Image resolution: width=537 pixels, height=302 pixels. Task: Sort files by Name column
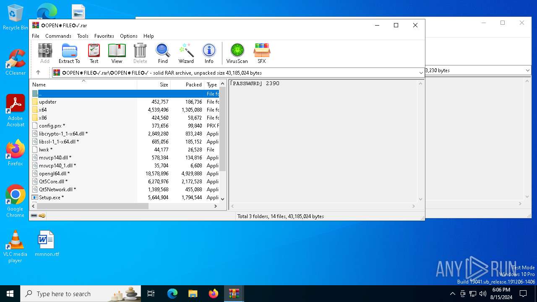point(83,84)
